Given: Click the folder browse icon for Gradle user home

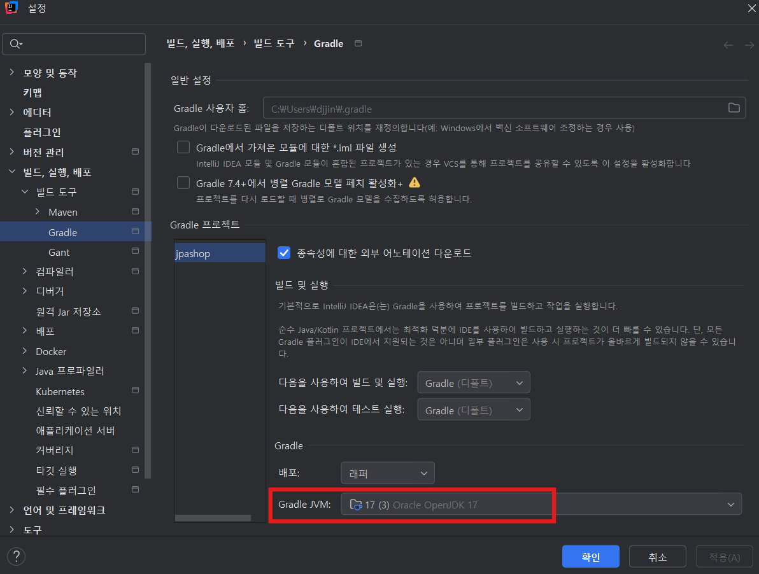Looking at the screenshot, I should click(x=734, y=108).
